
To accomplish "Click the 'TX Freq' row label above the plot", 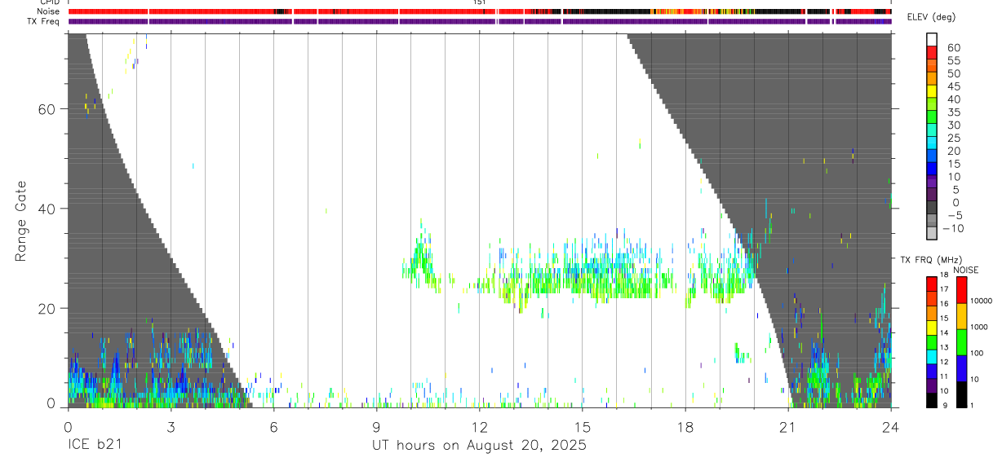I will tap(44, 21).
